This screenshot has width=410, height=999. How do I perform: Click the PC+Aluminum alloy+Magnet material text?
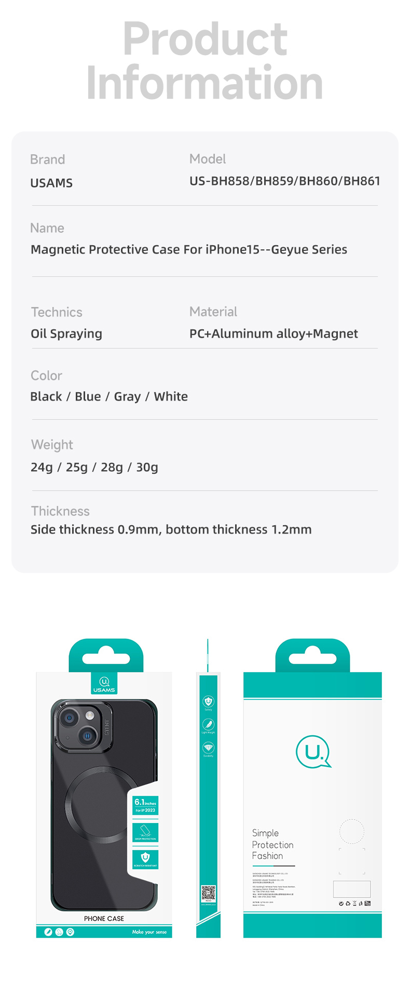coord(274,334)
